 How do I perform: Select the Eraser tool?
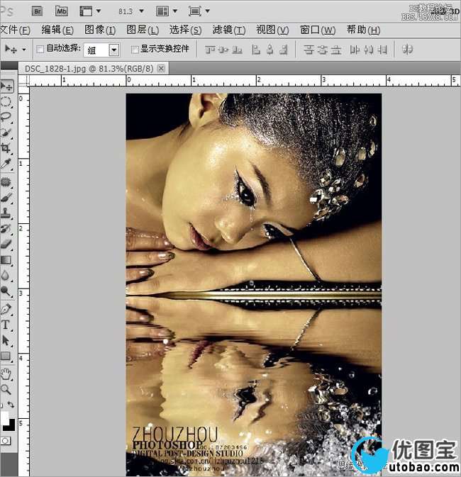tap(6, 244)
